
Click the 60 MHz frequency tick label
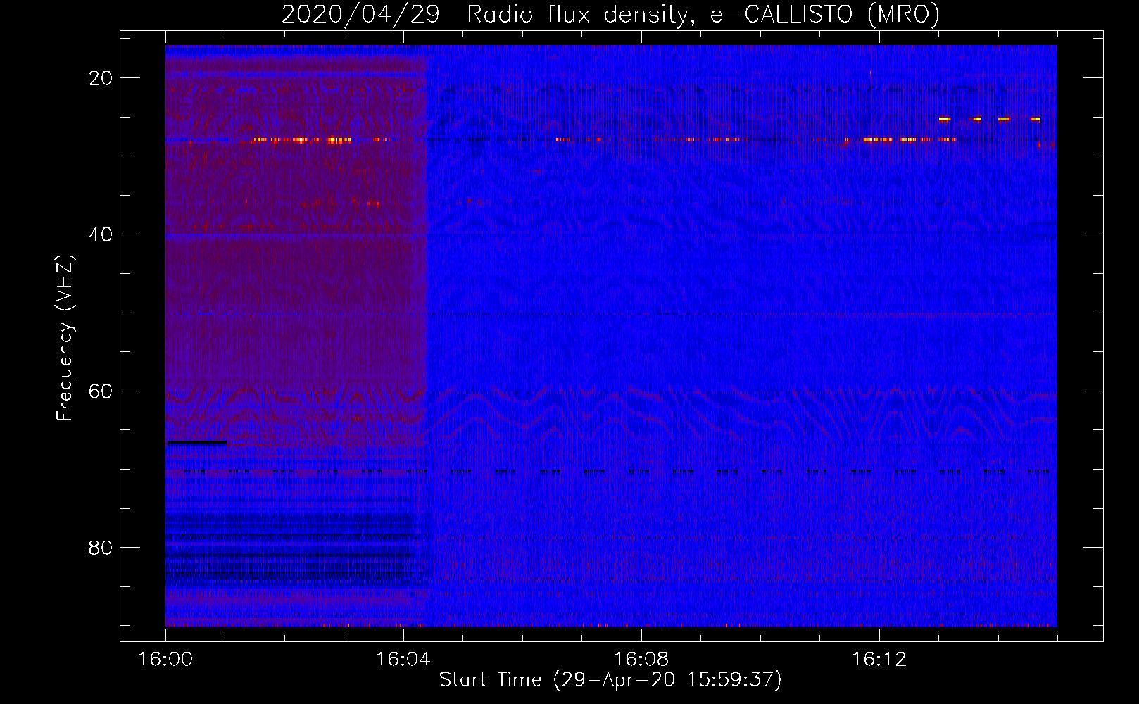coord(101,391)
